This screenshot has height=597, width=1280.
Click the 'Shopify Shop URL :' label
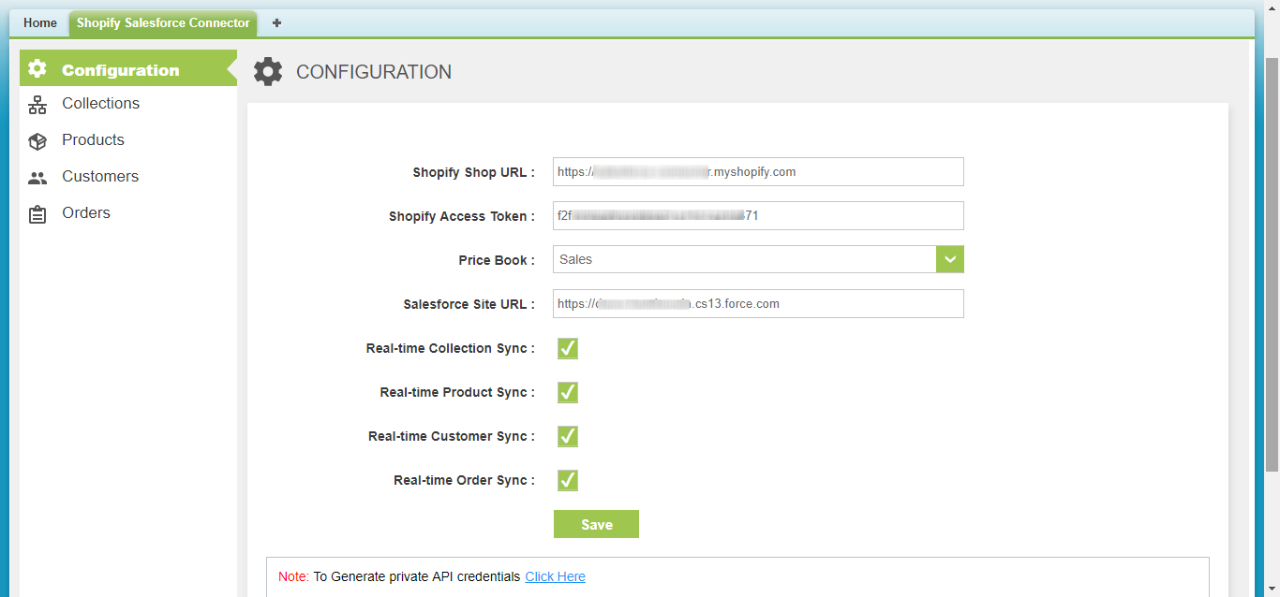point(474,173)
